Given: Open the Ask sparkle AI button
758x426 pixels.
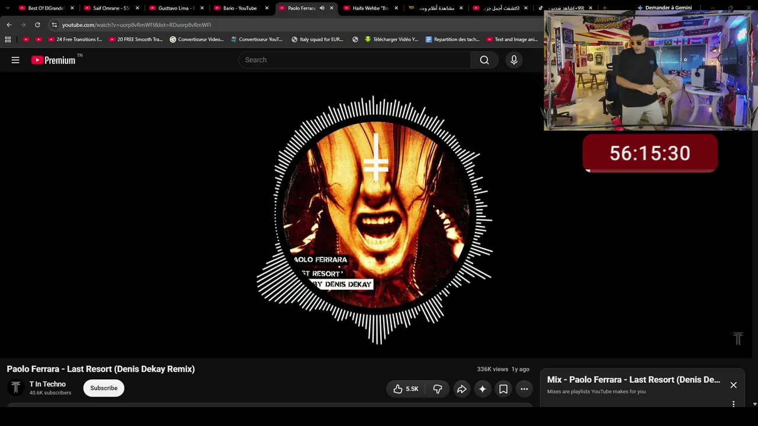Looking at the screenshot, I should click(x=483, y=389).
